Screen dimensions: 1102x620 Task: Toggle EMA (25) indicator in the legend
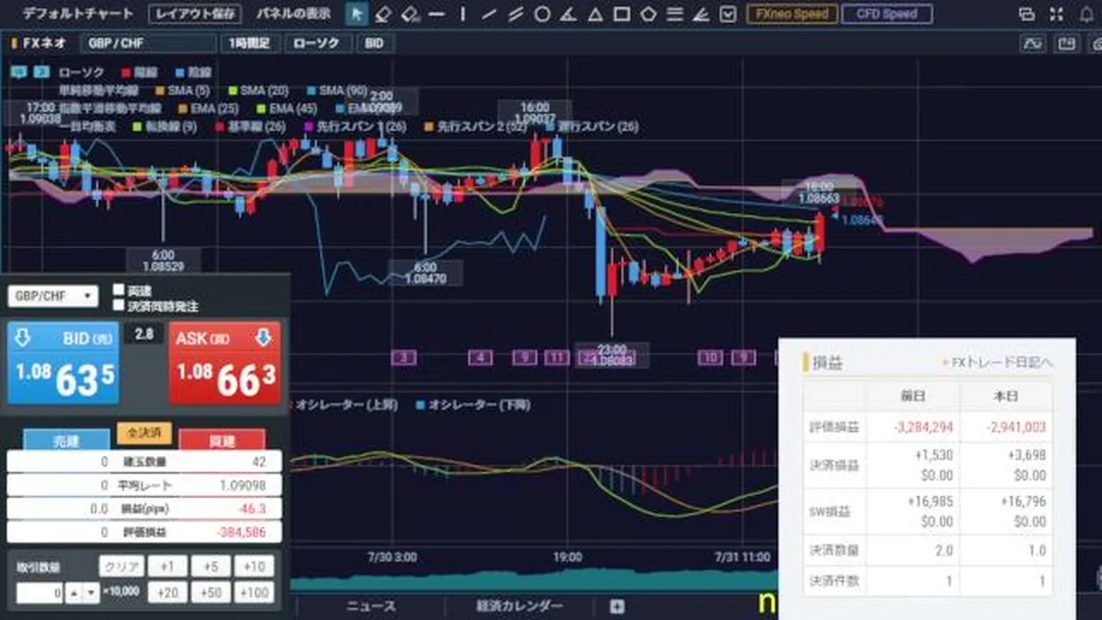coord(208,108)
